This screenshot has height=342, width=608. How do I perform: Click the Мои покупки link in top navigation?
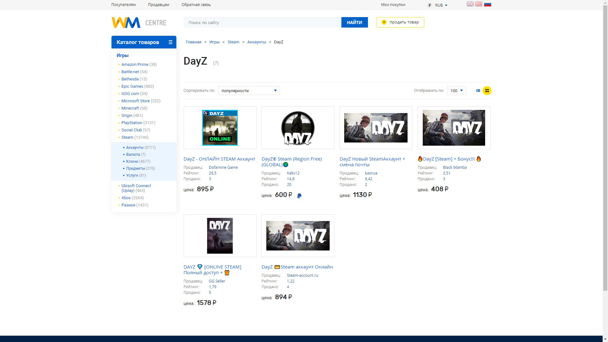[393, 5]
